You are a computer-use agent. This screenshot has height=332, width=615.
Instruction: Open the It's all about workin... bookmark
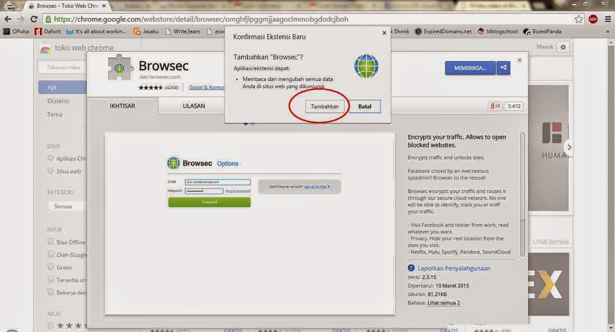pos(96,31)
